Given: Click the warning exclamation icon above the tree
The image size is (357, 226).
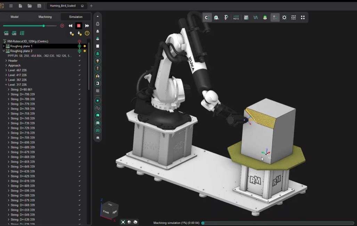Looking at the screenshot, I should (x=87, y=33).
